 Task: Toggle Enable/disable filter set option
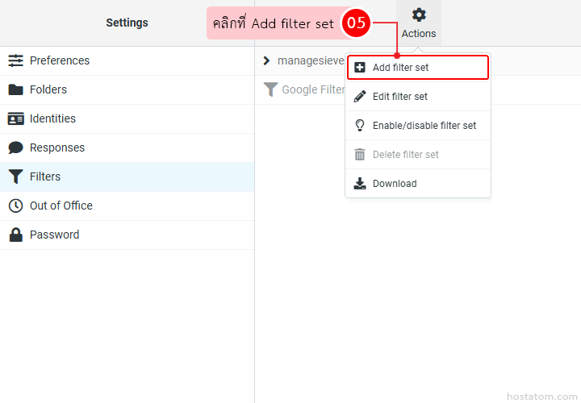tap(424, 126)
